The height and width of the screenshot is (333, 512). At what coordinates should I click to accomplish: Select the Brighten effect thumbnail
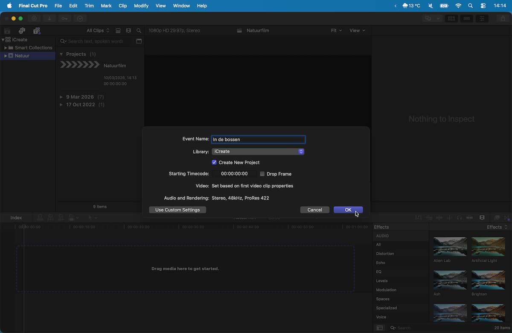(x=488, y=280)
